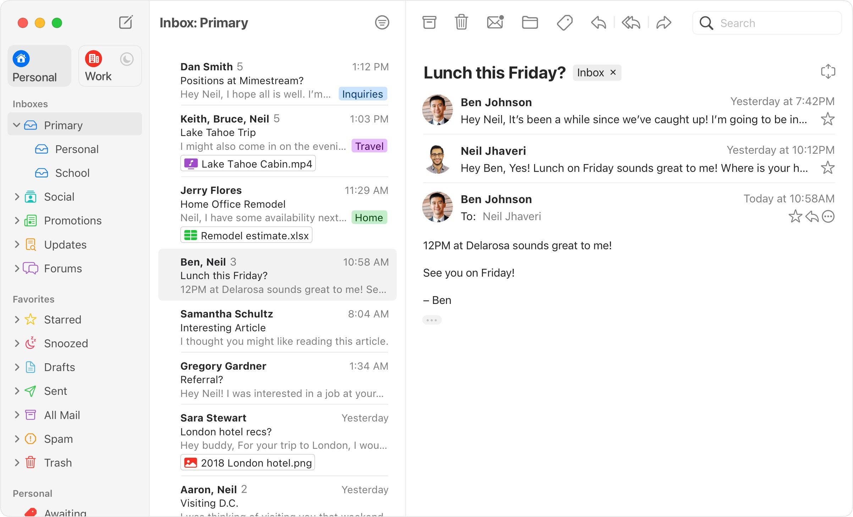Open the move to folder icon

click(x=530, y=23)
